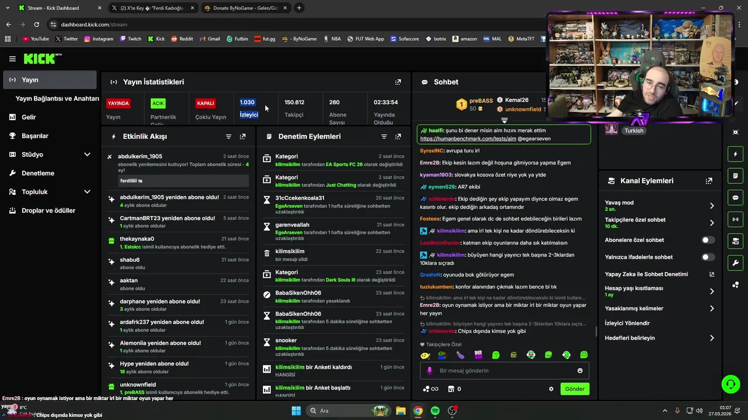Click the 1.030 İzleyici stat
Viewport: 748px width, 420px height.
[249, 108]
